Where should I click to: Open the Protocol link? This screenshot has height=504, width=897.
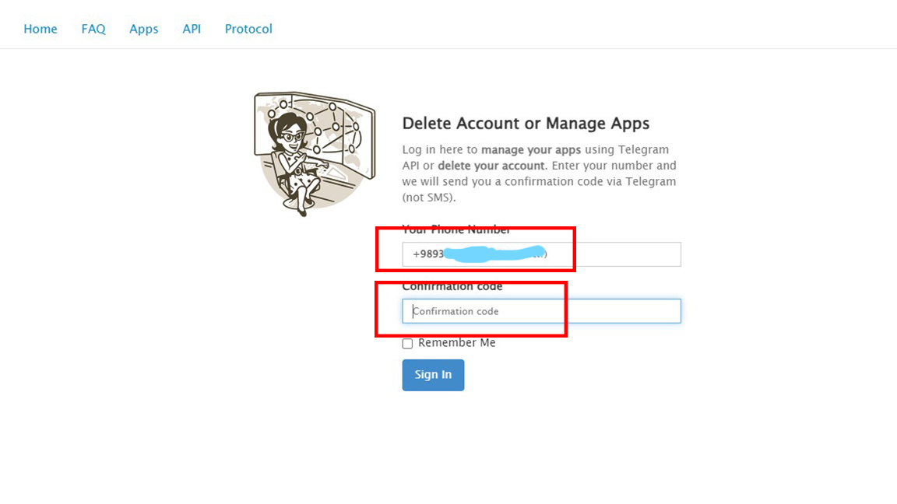tap(248, 29)
